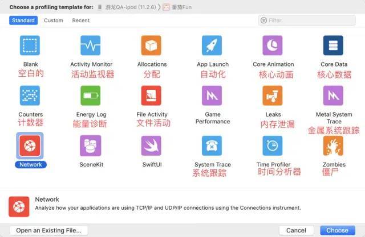This screenshot has height=237, width=365.
Task: Click the Core Data label text
Action: (x=334, y=64)
